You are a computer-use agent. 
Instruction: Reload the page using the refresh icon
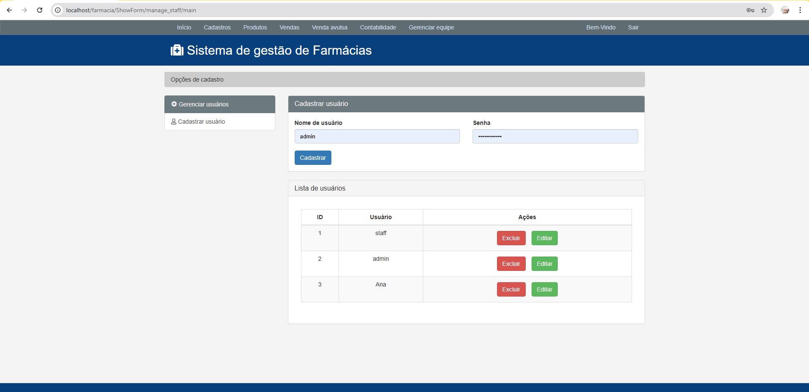pos(40,10)
